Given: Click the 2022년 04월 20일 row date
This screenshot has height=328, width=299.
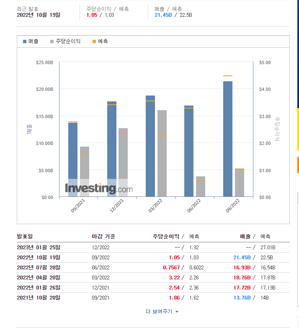Looking at the screenshot, I should point(39,278).
